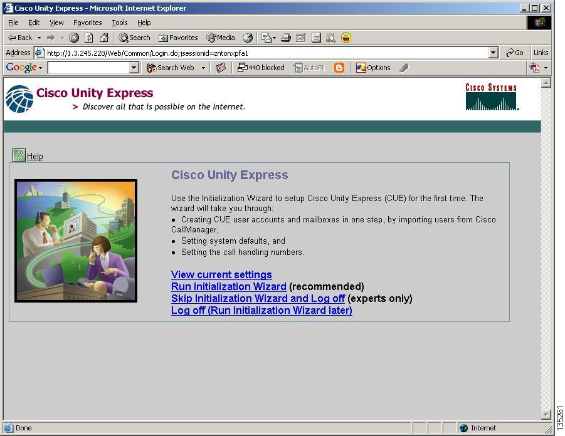
Task: Click the Address bar URL field
Action: click(x=267, y=53)
